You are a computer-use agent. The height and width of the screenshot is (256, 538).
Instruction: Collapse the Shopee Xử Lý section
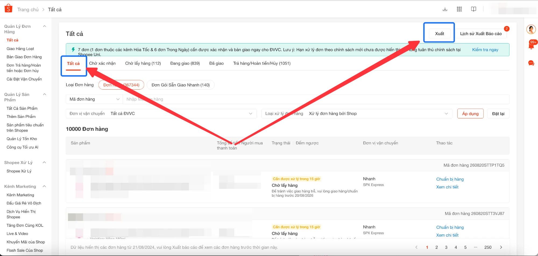coord(44,163)
